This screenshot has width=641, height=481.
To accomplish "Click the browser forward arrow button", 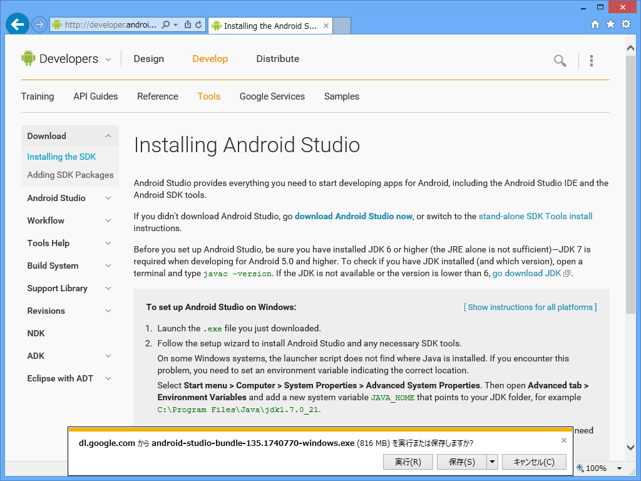I will coord(39,24).
